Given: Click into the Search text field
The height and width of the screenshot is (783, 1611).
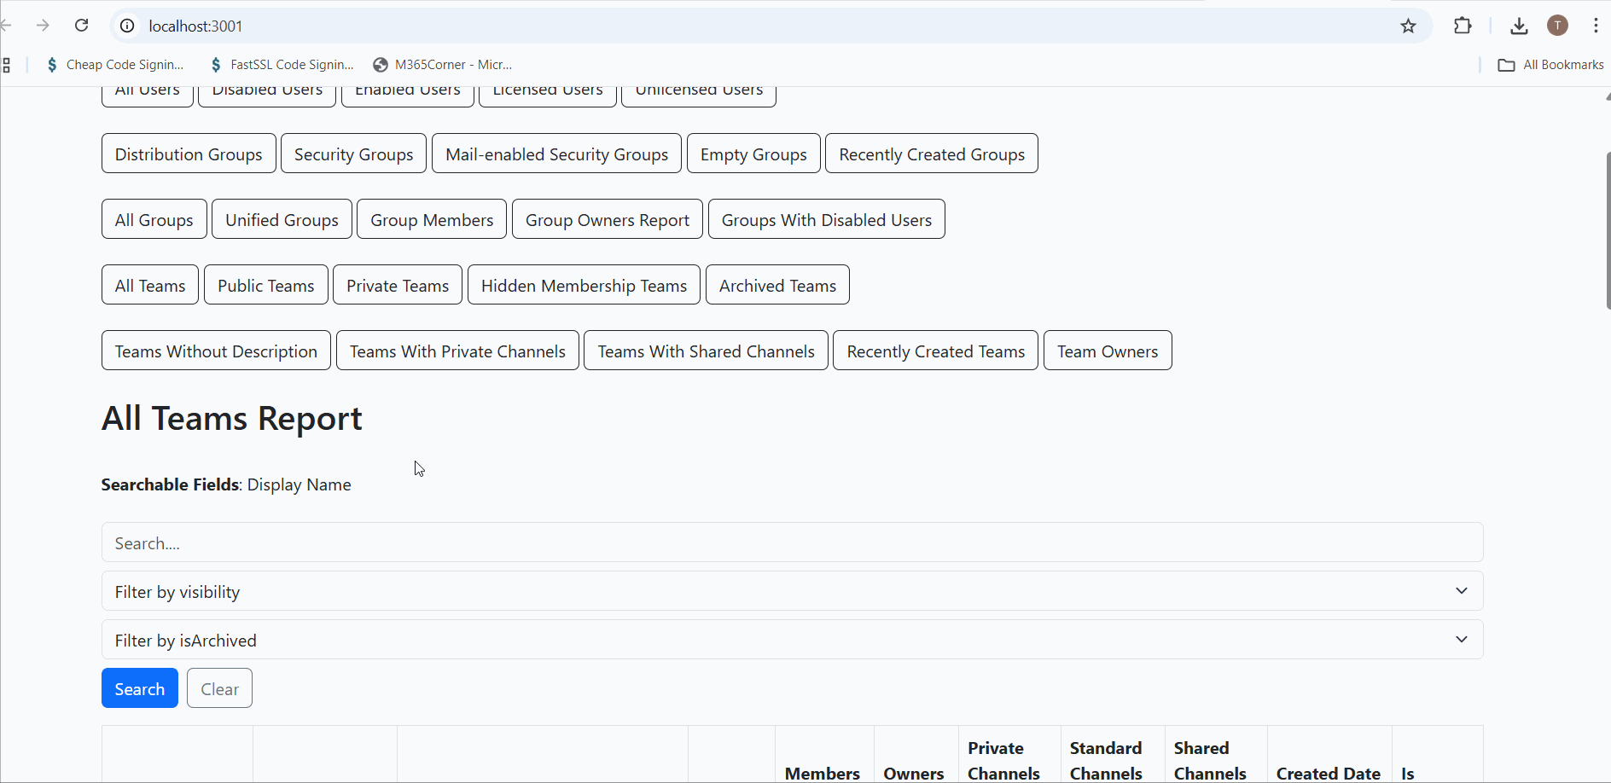Looking at the screenshot, I should point(792,542).
